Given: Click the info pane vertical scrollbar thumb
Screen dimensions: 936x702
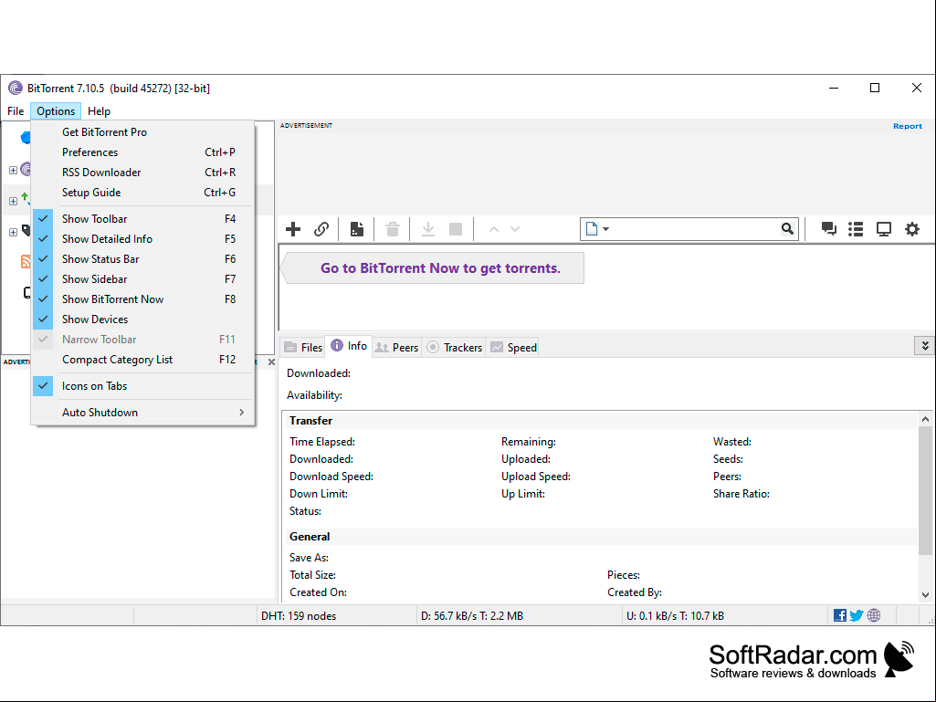Looking at the screenshot, I should click(x=925, y=491).
